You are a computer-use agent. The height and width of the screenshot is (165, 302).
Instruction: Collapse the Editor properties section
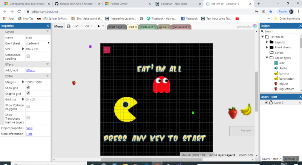(48, 76)
